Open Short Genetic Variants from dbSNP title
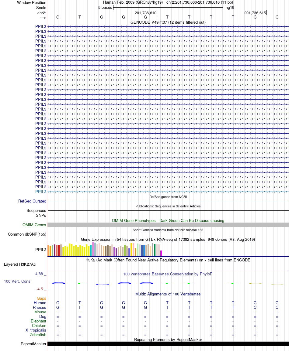289x351 pixels. coord(168,230)
